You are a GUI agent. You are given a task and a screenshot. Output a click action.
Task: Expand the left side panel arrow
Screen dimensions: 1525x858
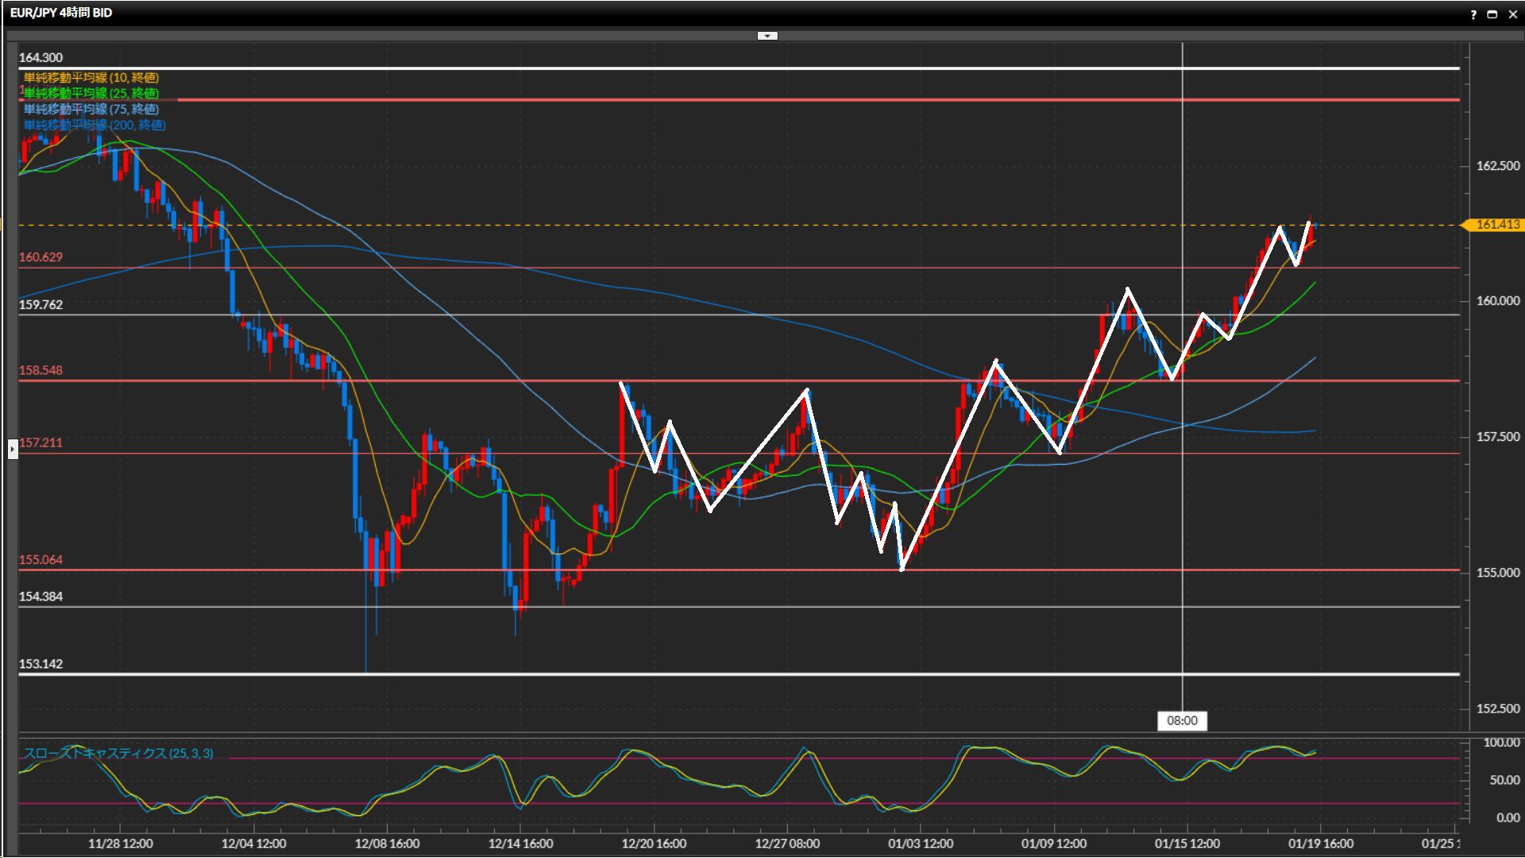pyautogui.click(x=13, y=449)
